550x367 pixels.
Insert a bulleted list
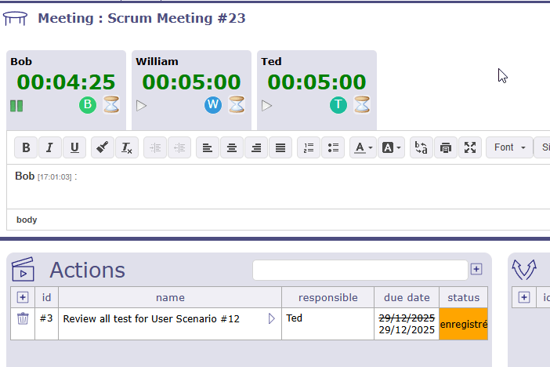pyautogui.click(x=333, y=147)
